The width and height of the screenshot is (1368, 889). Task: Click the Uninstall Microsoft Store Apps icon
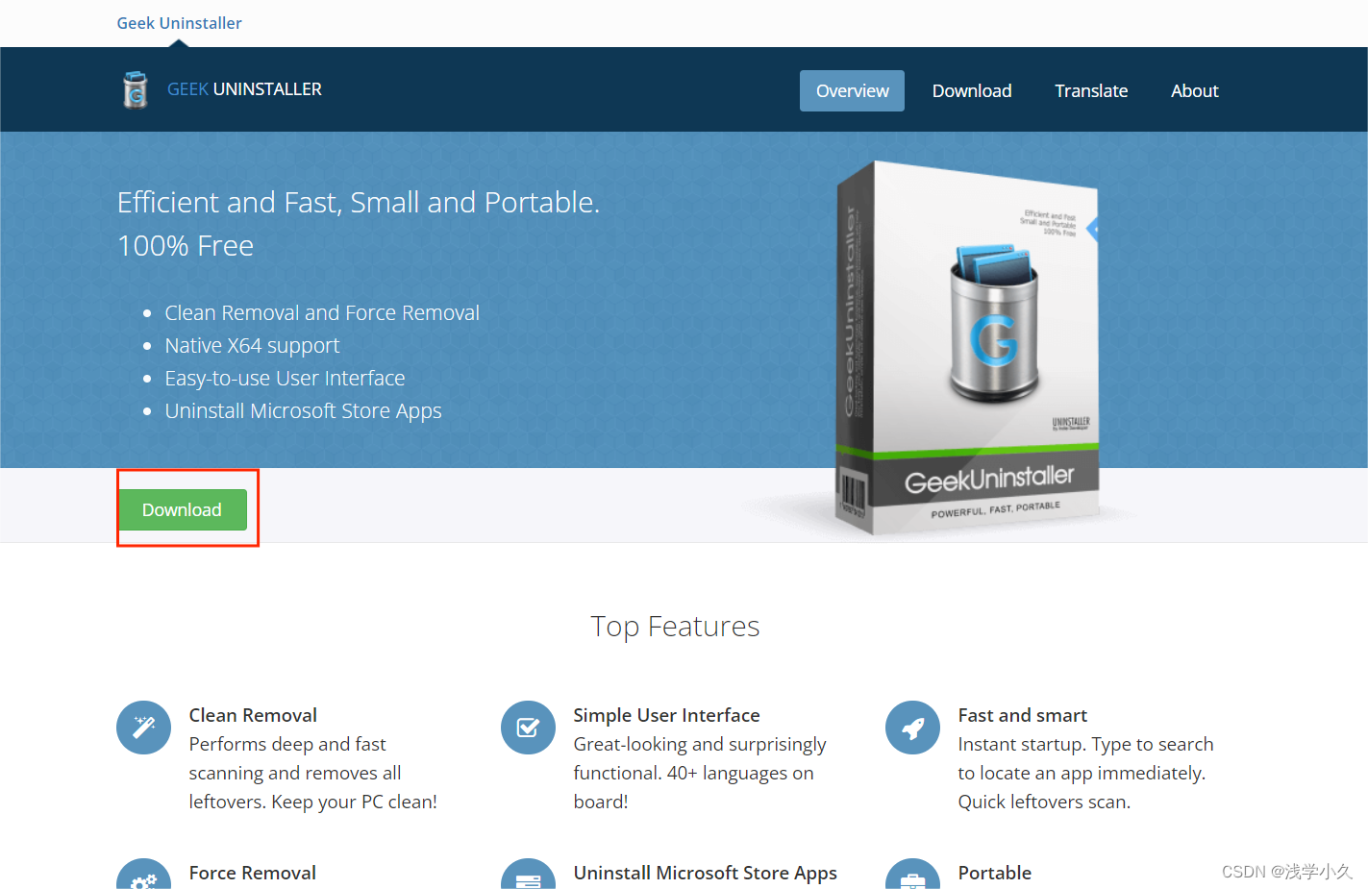tap(528, 875)
